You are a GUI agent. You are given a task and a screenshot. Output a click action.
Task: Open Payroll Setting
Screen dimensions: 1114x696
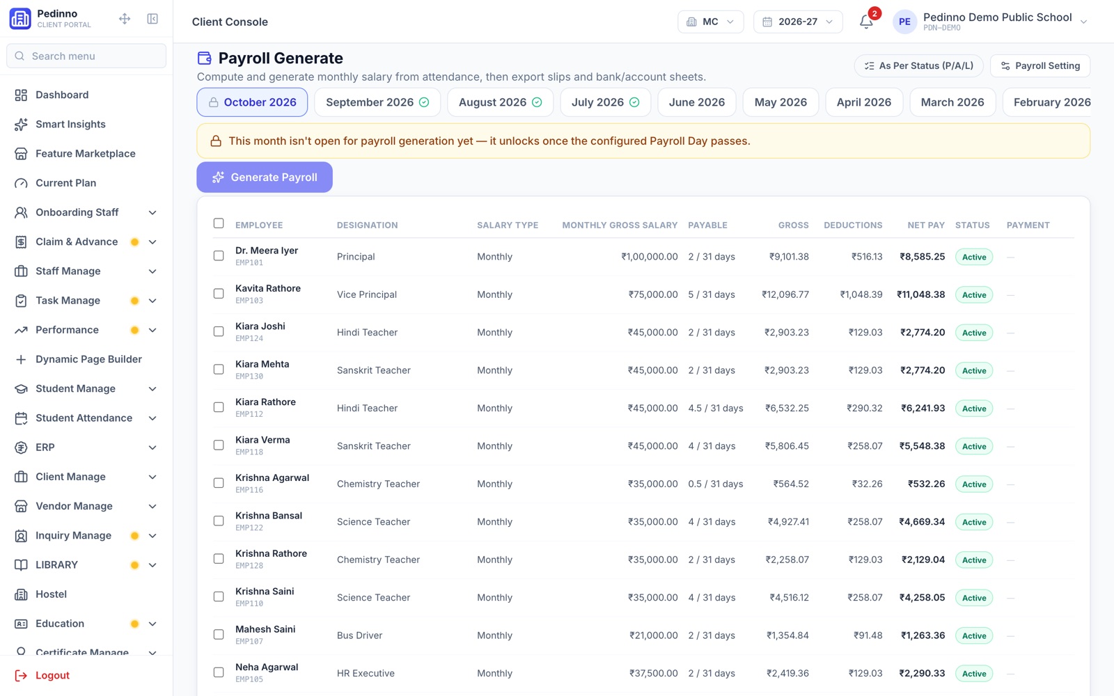point(1040,65)
